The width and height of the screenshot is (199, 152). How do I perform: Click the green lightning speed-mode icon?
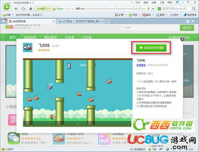tap(149, 9)
